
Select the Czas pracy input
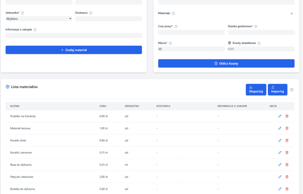[x=191, y=32]
